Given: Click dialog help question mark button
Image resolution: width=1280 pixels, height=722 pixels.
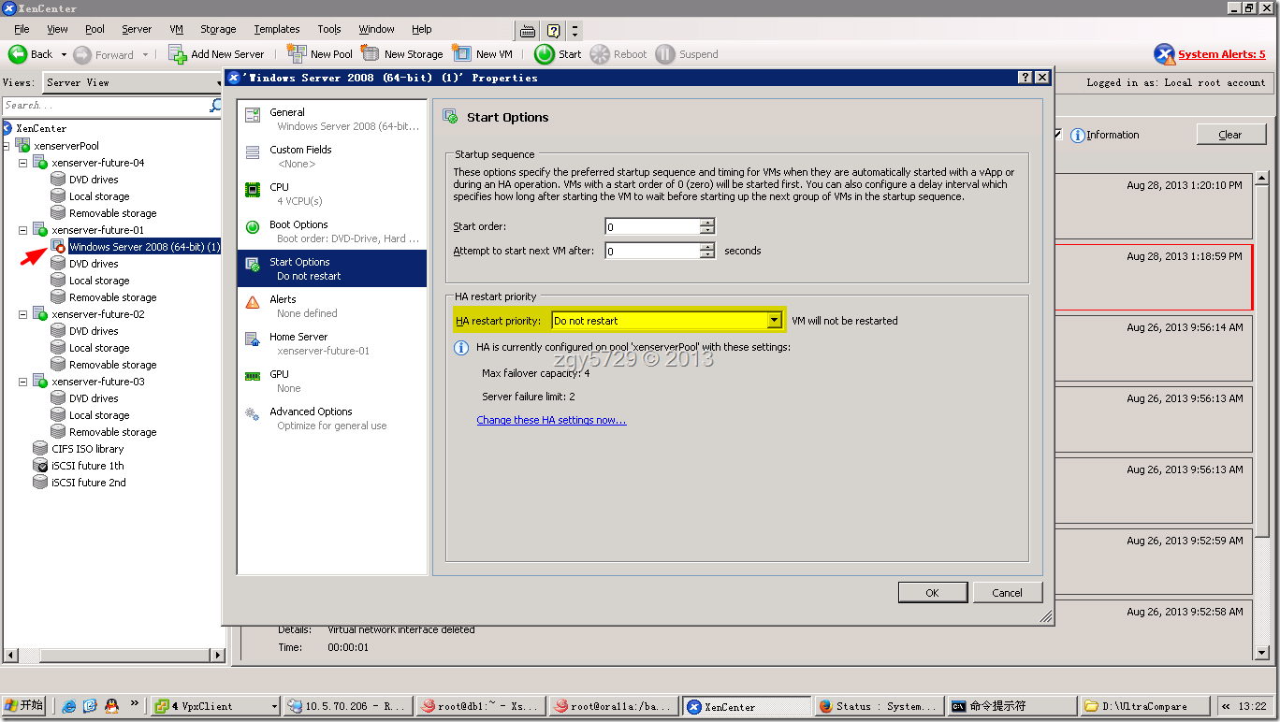Looking at the screenshot, I should [1025, 78].
